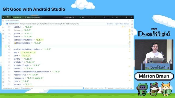Click the Debug app icon

tap(92, 17)
